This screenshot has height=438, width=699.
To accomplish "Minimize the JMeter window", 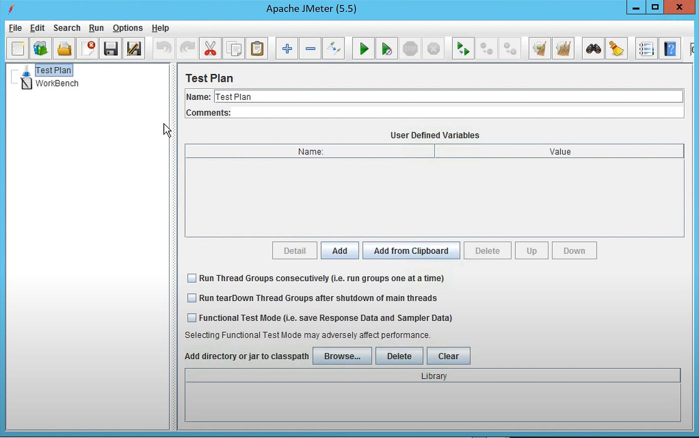I will (636, 7).
